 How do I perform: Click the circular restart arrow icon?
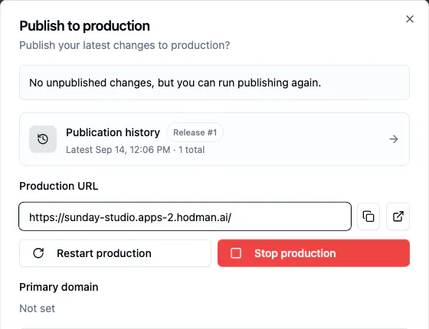click(x=38, y=253)
